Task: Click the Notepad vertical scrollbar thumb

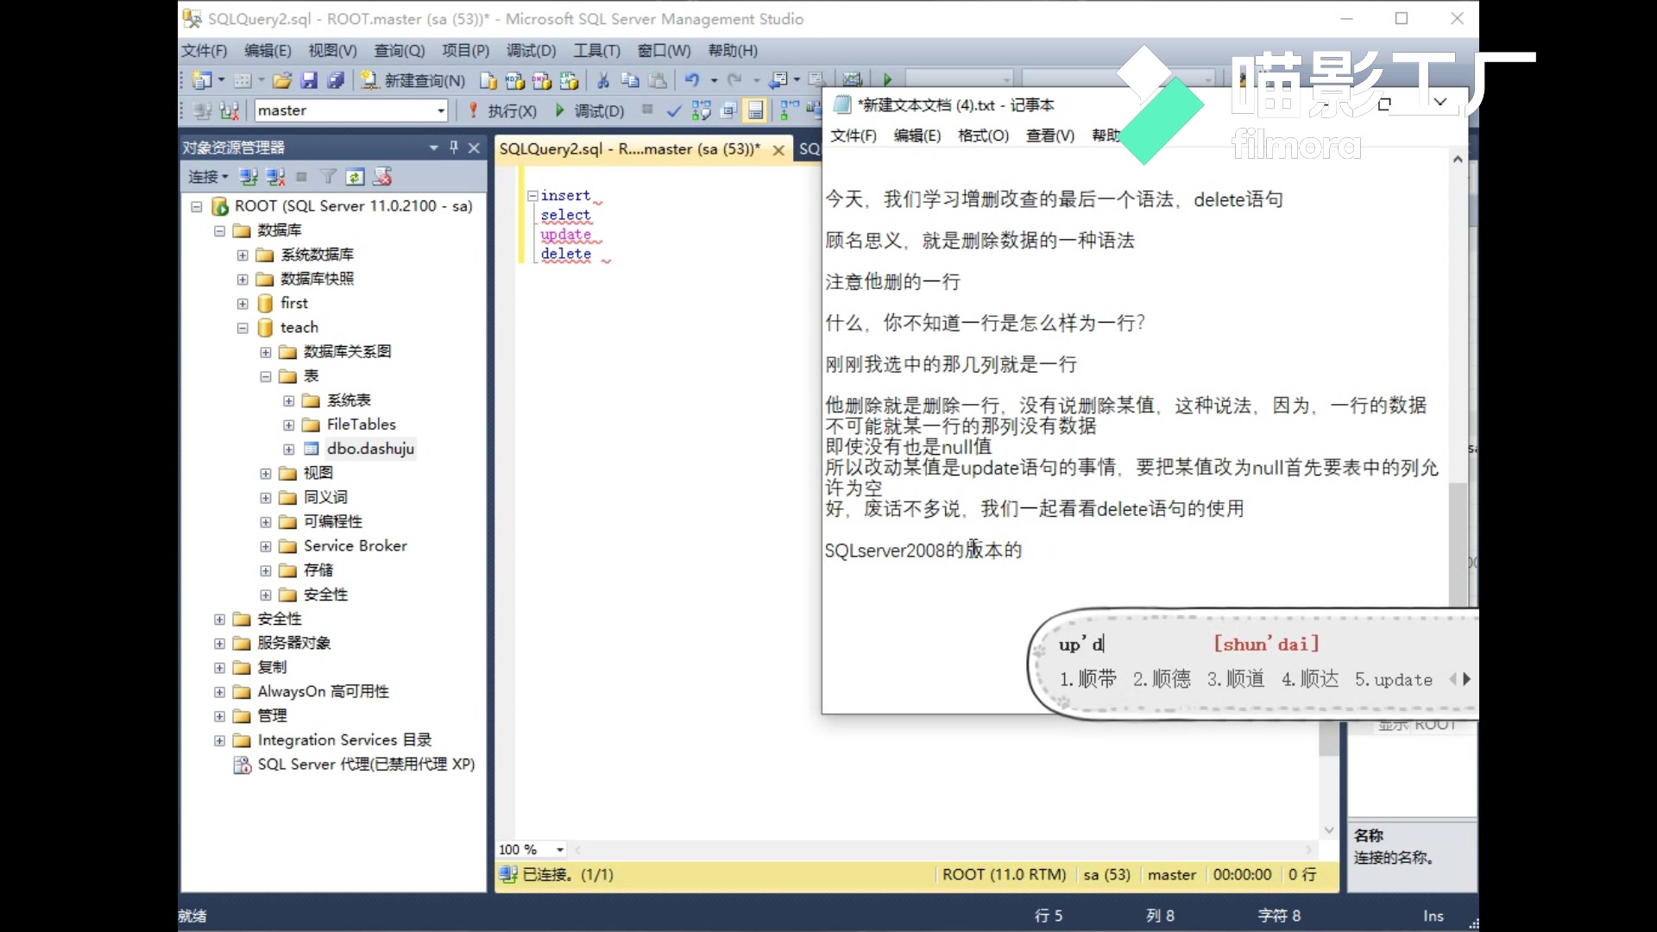Action: [x=1457, y=544]
